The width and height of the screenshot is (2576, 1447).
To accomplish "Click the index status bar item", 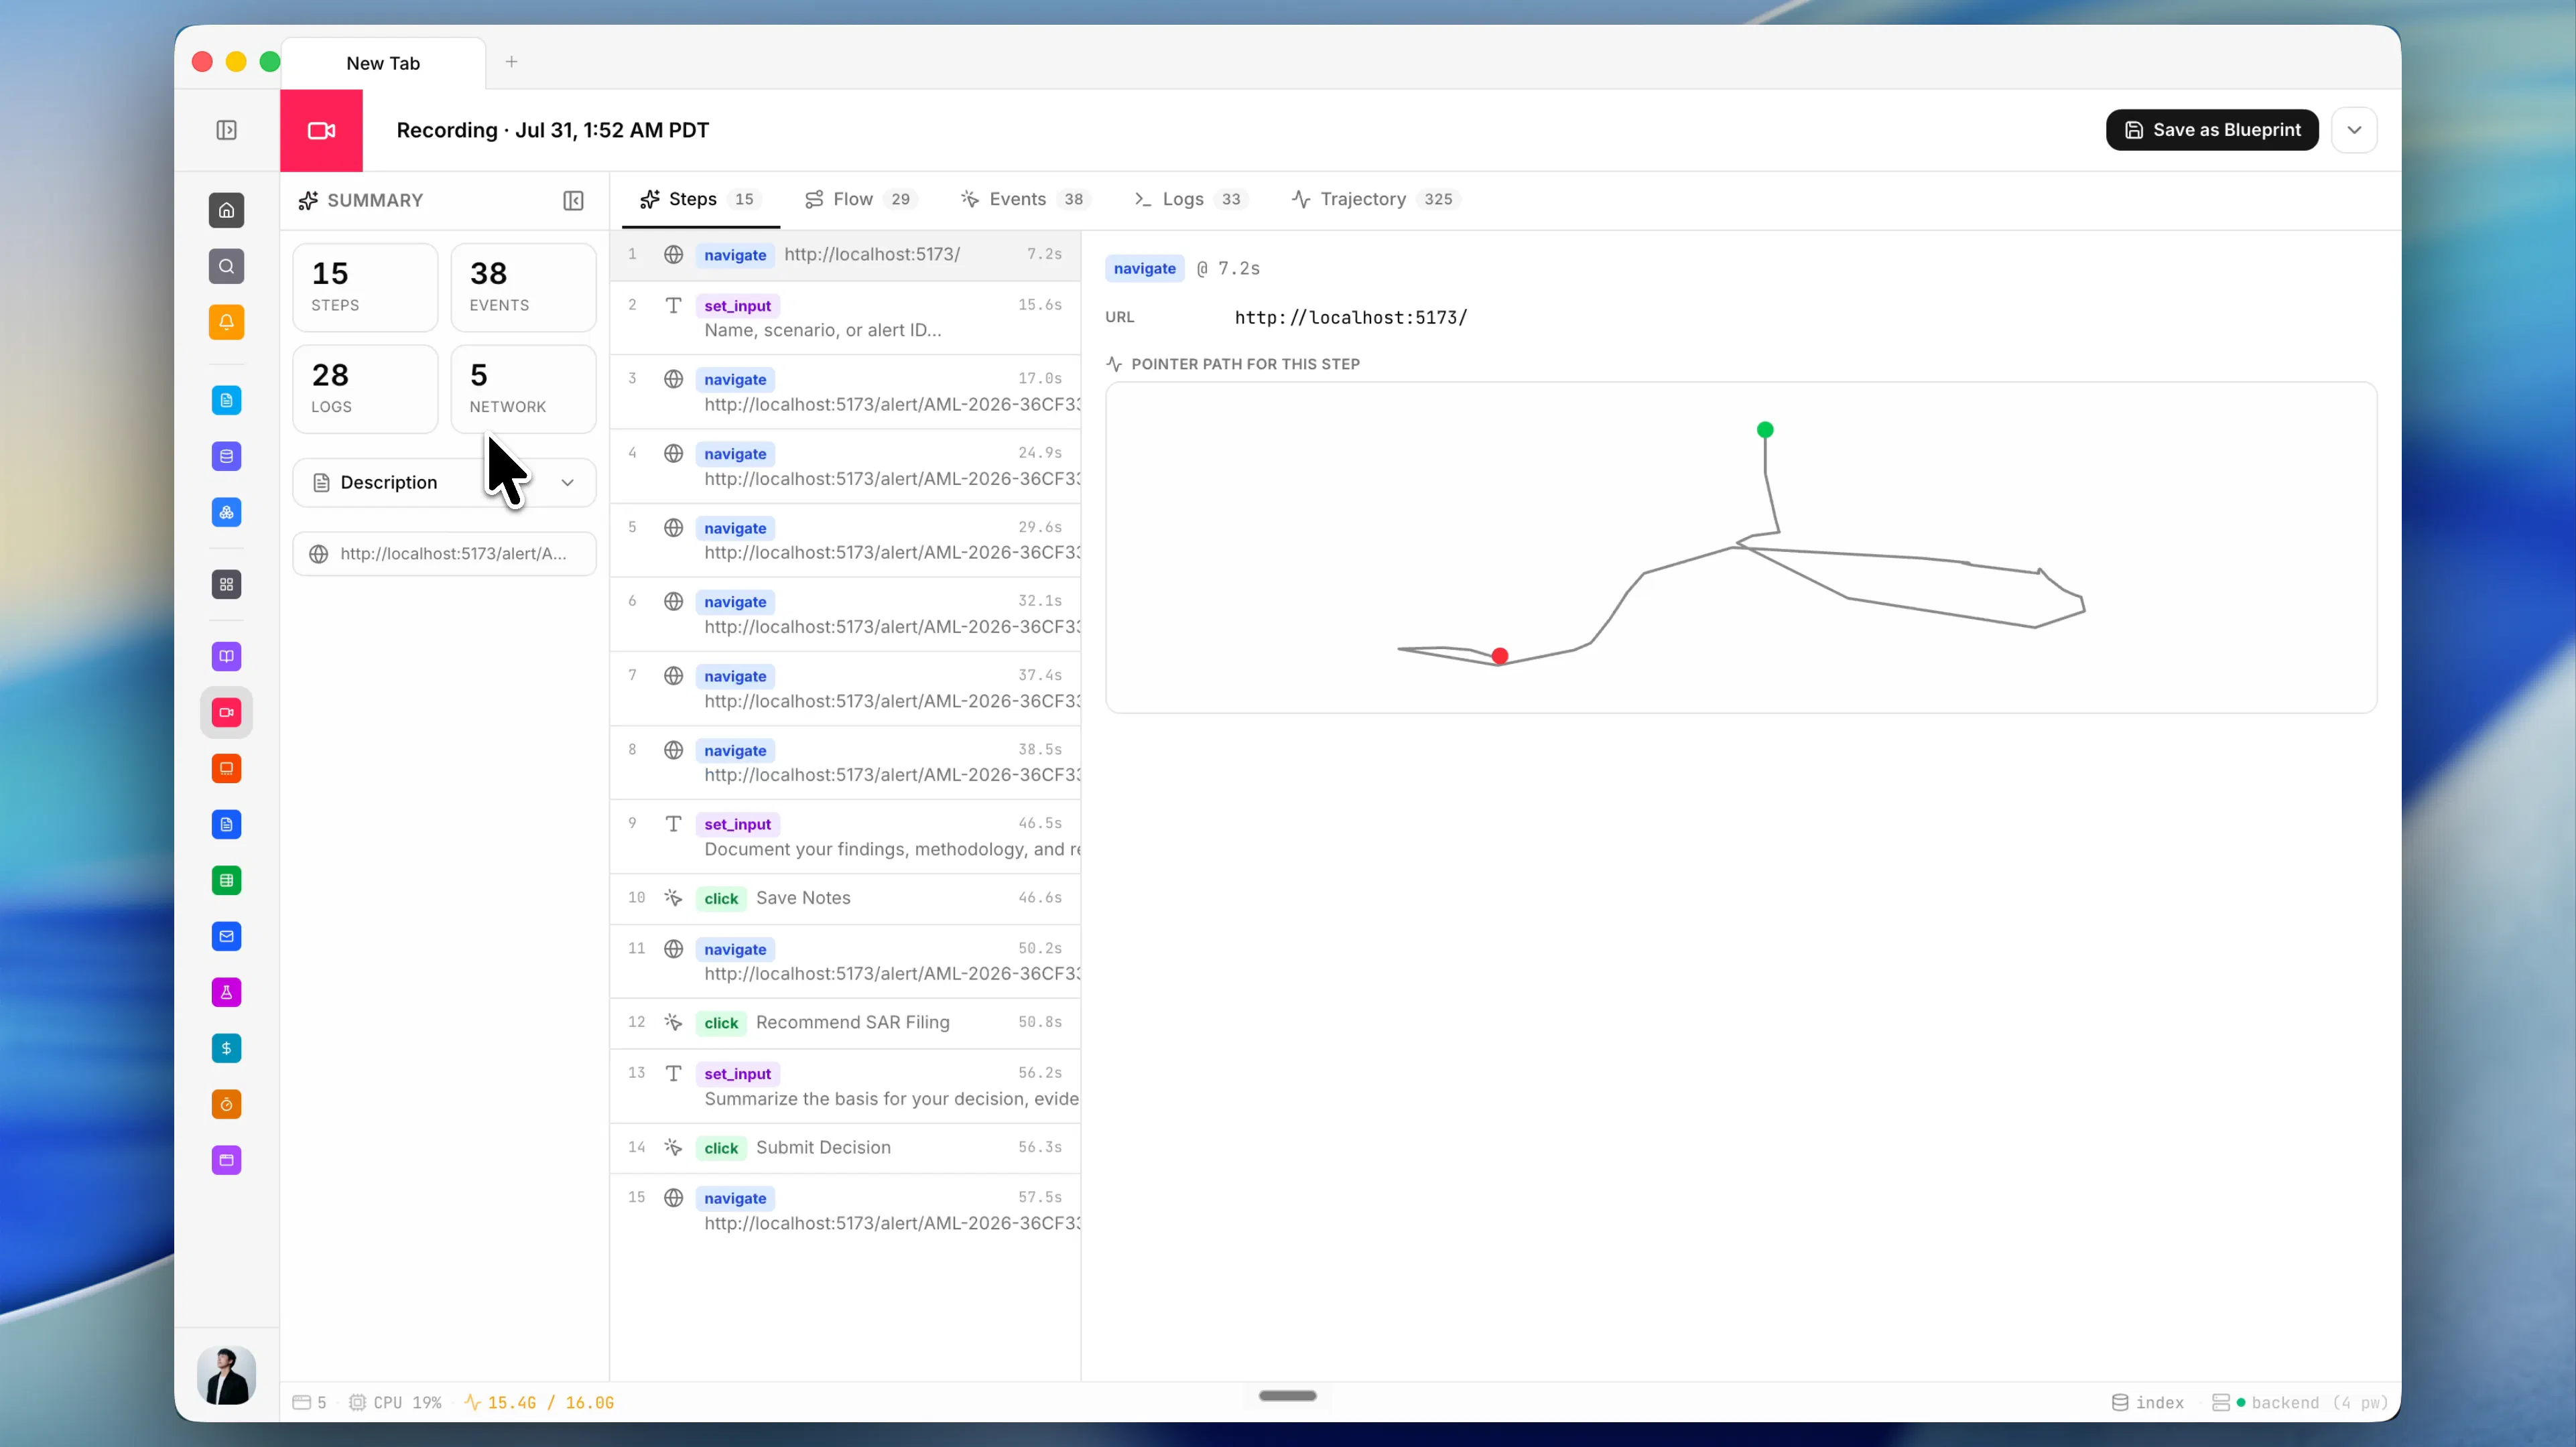I will tap(2147, 1402).
